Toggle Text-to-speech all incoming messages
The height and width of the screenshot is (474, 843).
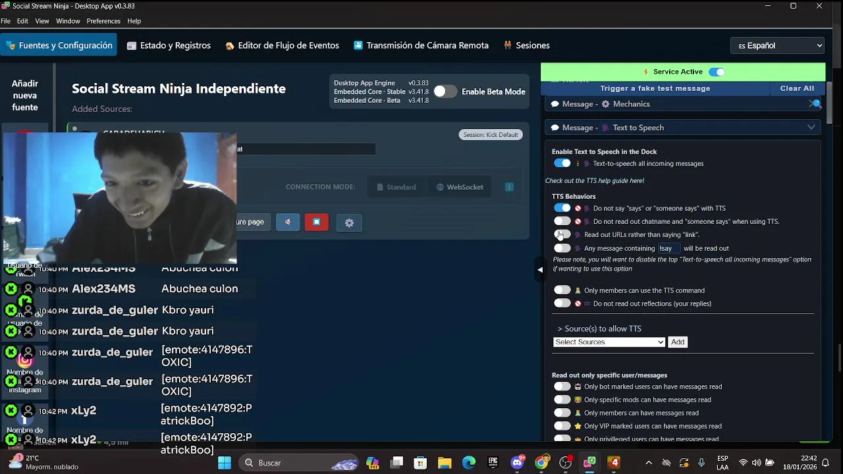[562, 163]
